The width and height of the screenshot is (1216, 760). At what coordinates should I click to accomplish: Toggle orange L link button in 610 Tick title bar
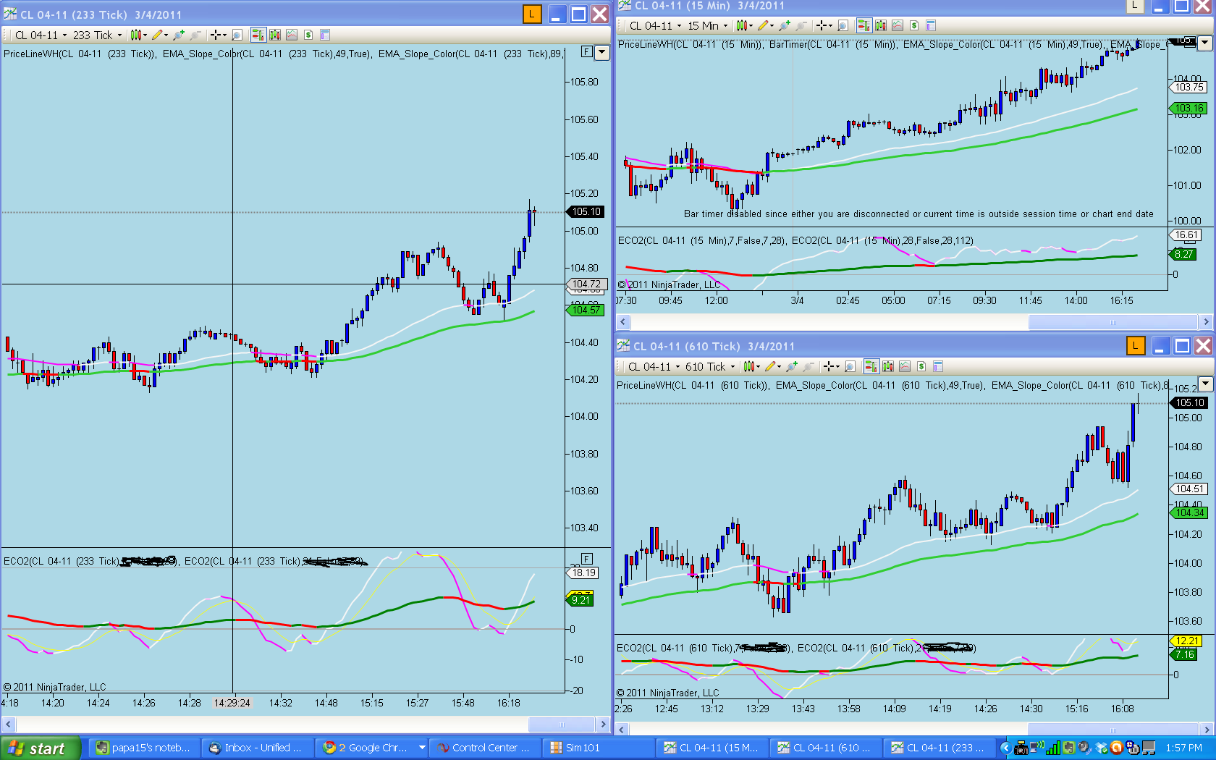pos(1136,346)
